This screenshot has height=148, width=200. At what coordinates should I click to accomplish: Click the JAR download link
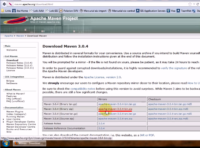[x=142, y=135]
